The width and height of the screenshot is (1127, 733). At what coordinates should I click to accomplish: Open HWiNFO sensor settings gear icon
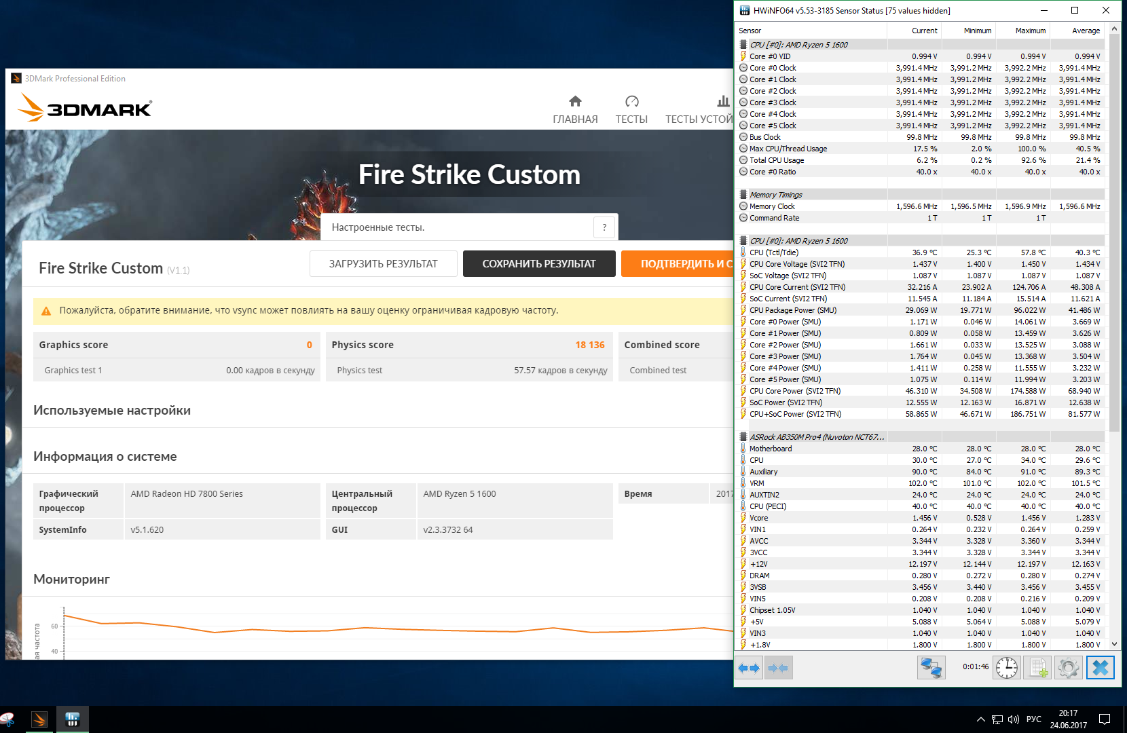click(x=1069, y=668)
